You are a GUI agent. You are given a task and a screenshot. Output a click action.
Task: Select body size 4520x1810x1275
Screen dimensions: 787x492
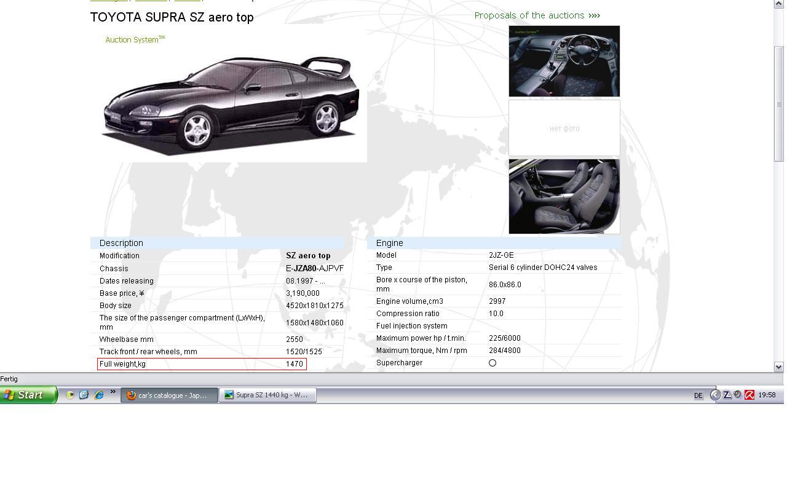coord(315,306)
